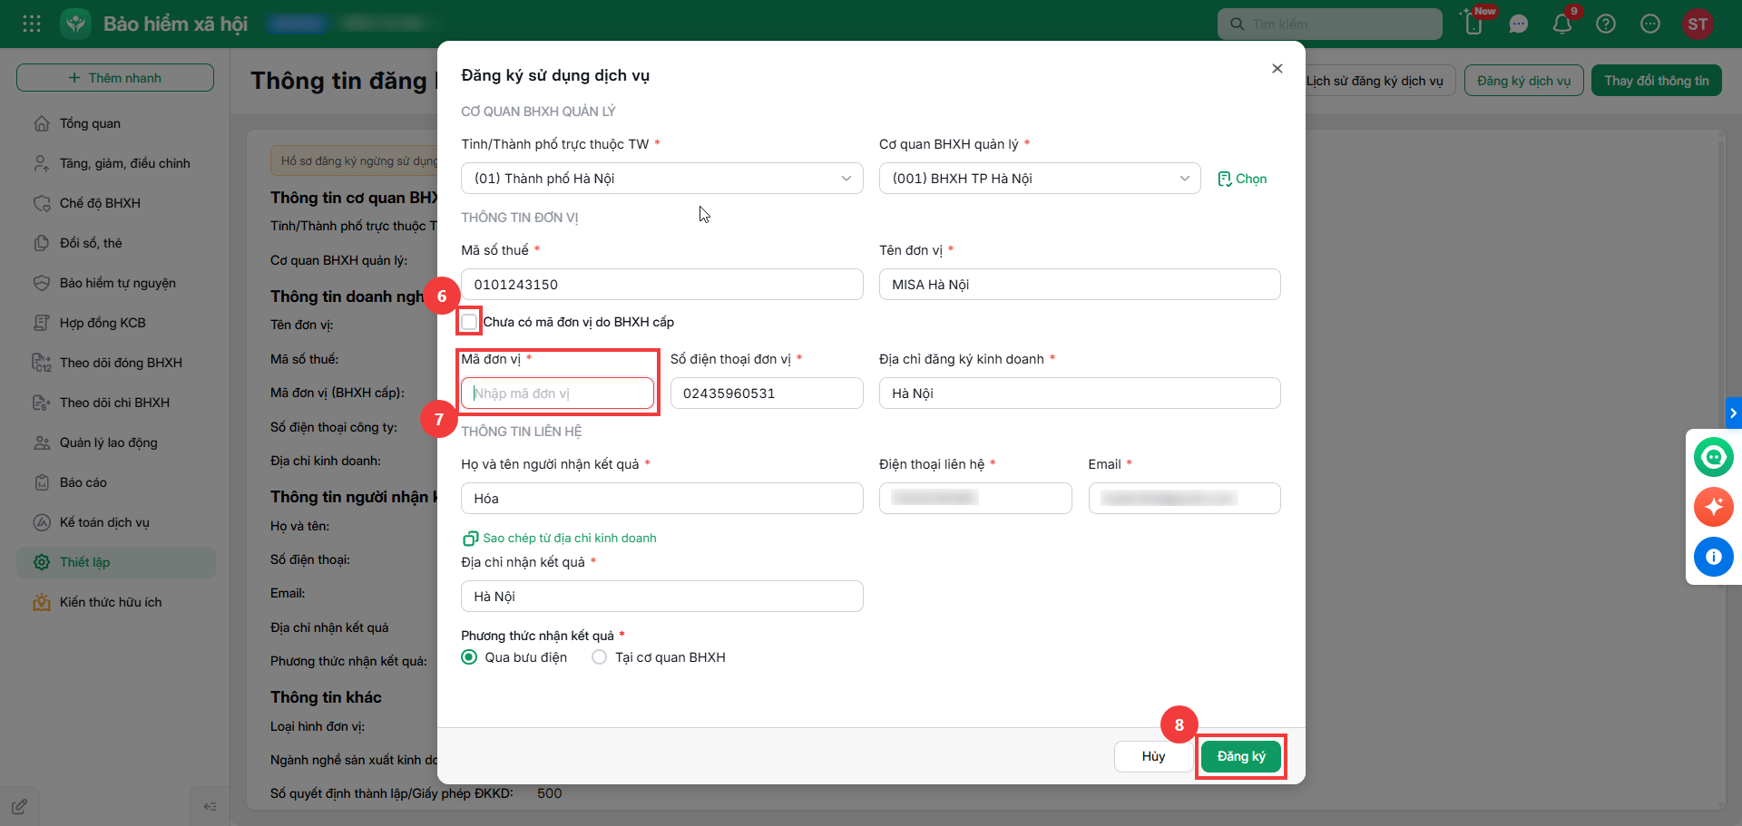
Task: Focus the Mã đơn vị input field
Action: point(557,394)
